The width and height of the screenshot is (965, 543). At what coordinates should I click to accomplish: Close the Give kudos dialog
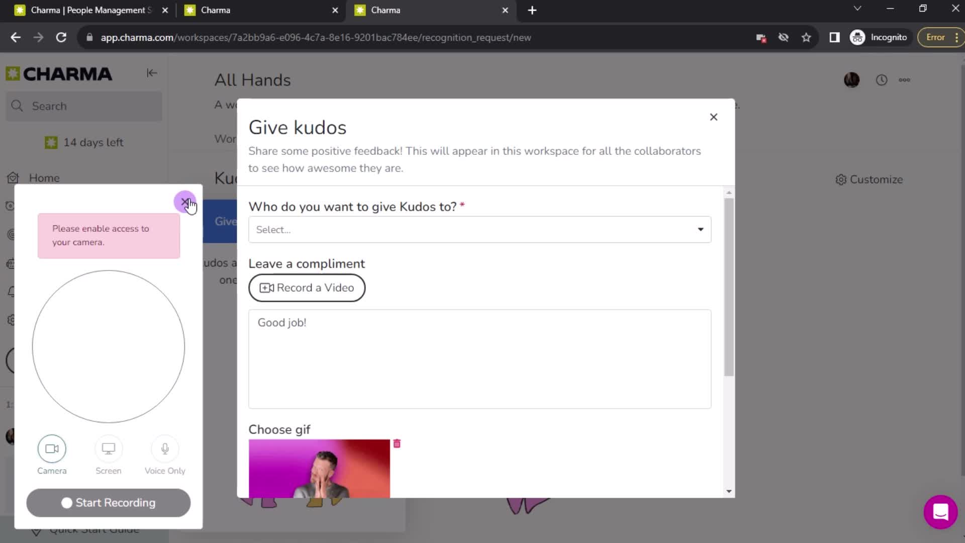713,117
